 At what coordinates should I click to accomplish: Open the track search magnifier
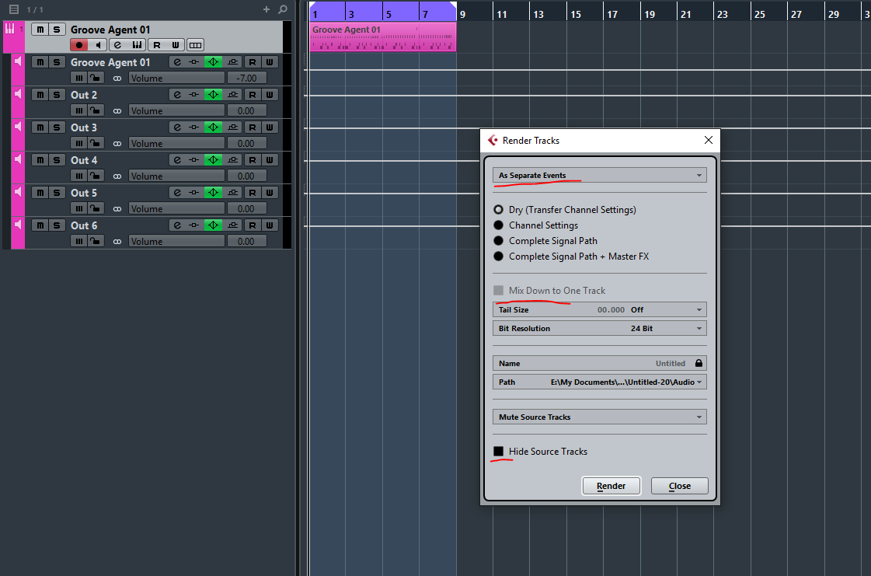[x=283, y=9]
